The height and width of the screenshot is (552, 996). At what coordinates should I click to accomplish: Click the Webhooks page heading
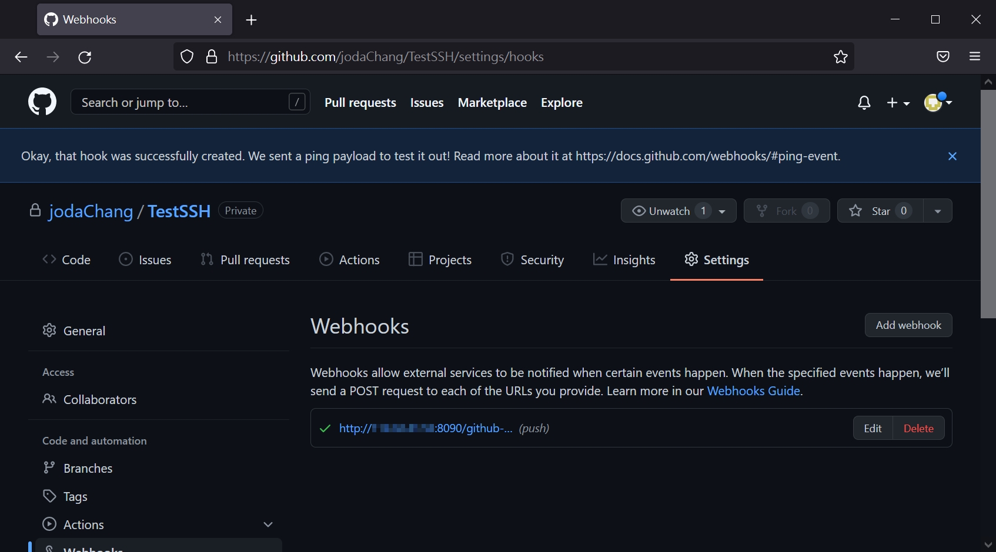pos(360,327)
